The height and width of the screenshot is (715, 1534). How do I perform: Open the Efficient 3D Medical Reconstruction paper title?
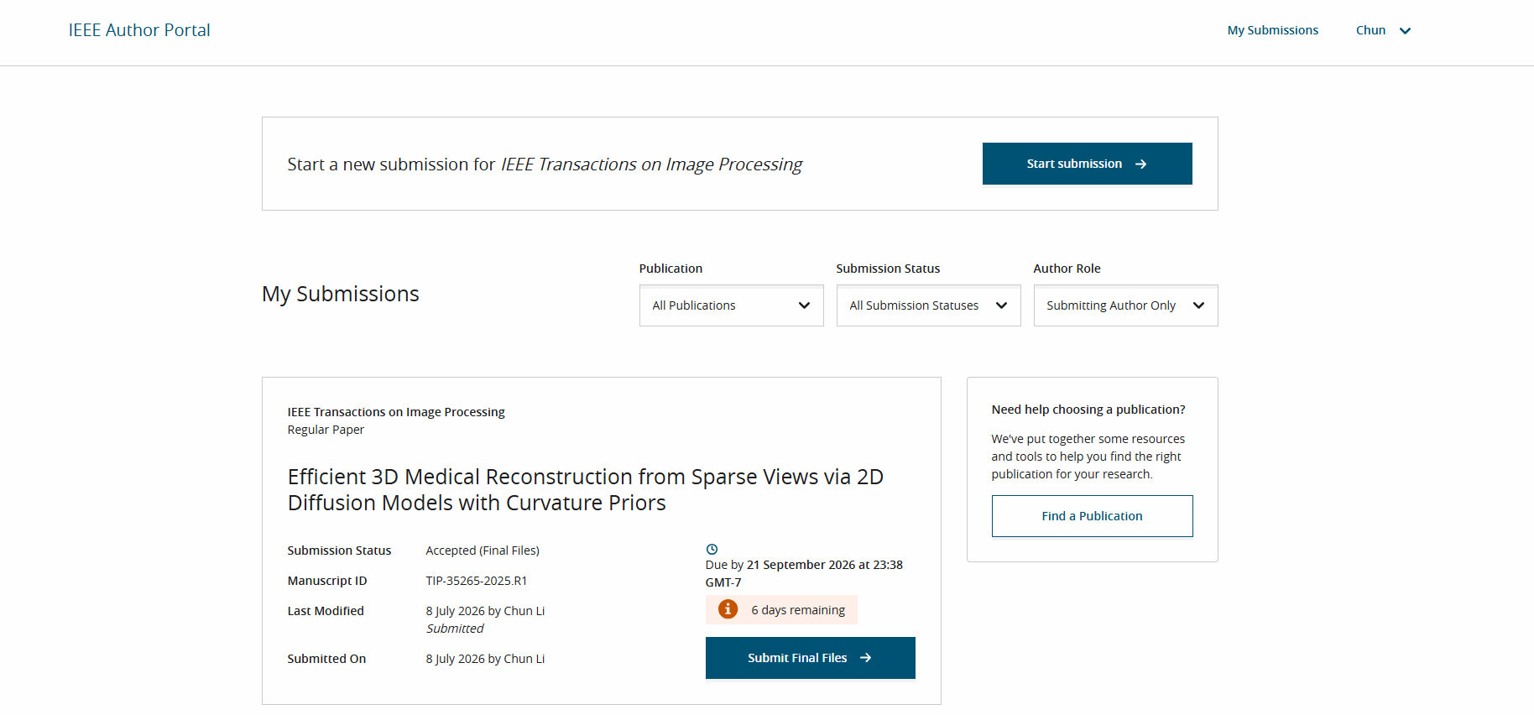tap(585, 489)
